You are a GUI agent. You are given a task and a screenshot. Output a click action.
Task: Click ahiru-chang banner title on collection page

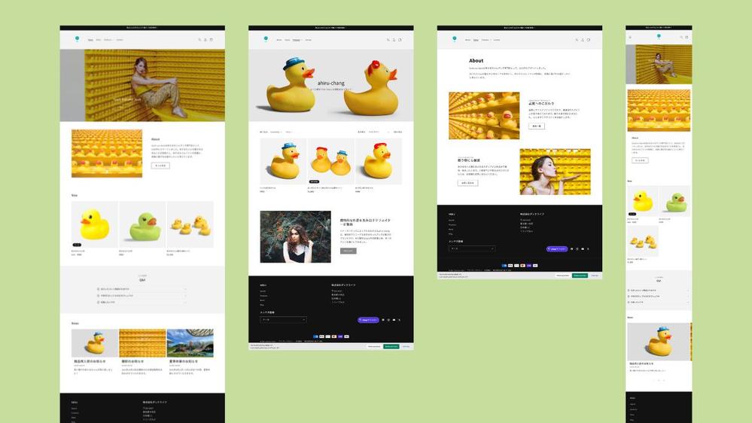coord(331,83)
